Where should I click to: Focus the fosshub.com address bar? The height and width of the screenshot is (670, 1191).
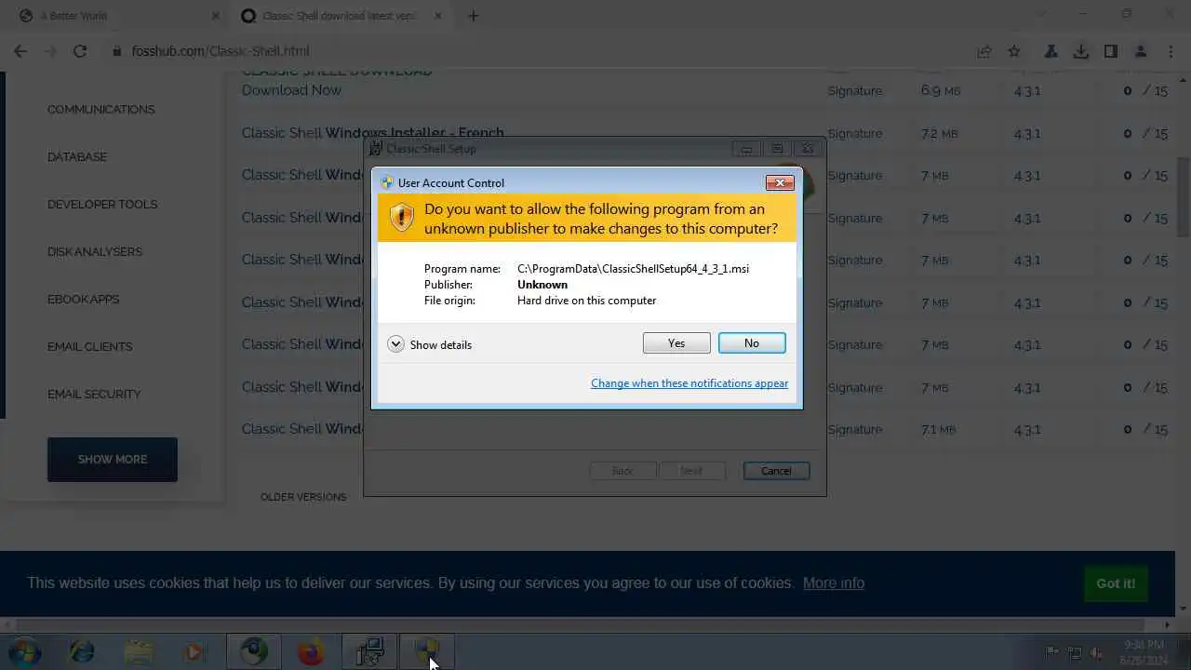pos(540,51)
